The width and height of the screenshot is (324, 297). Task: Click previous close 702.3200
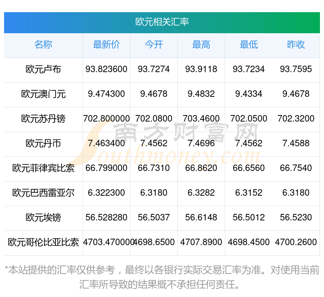pyautogui.click(x=296, y=118)
